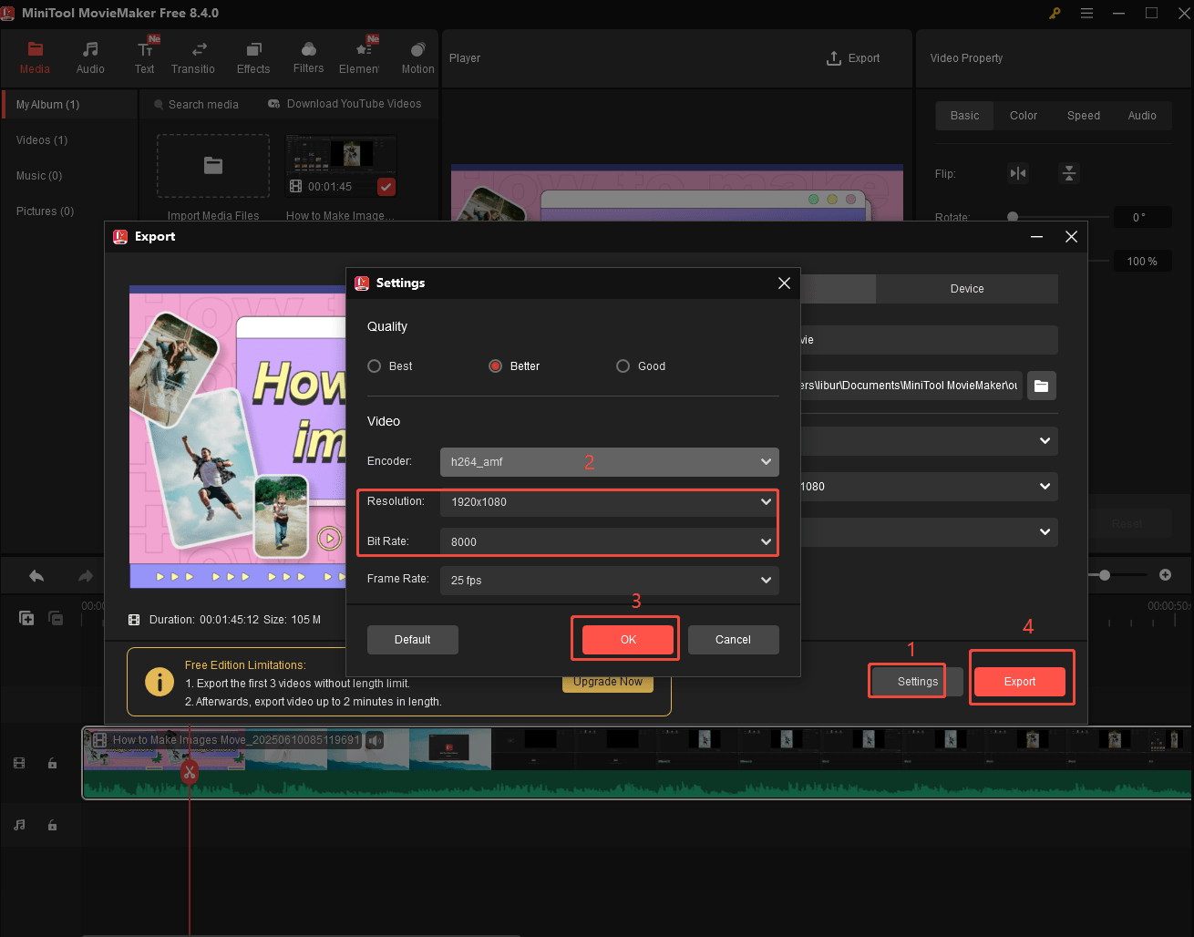Open the Frame Rate dropdown
Screen dimensions: 1194x937
coord(609,581)
